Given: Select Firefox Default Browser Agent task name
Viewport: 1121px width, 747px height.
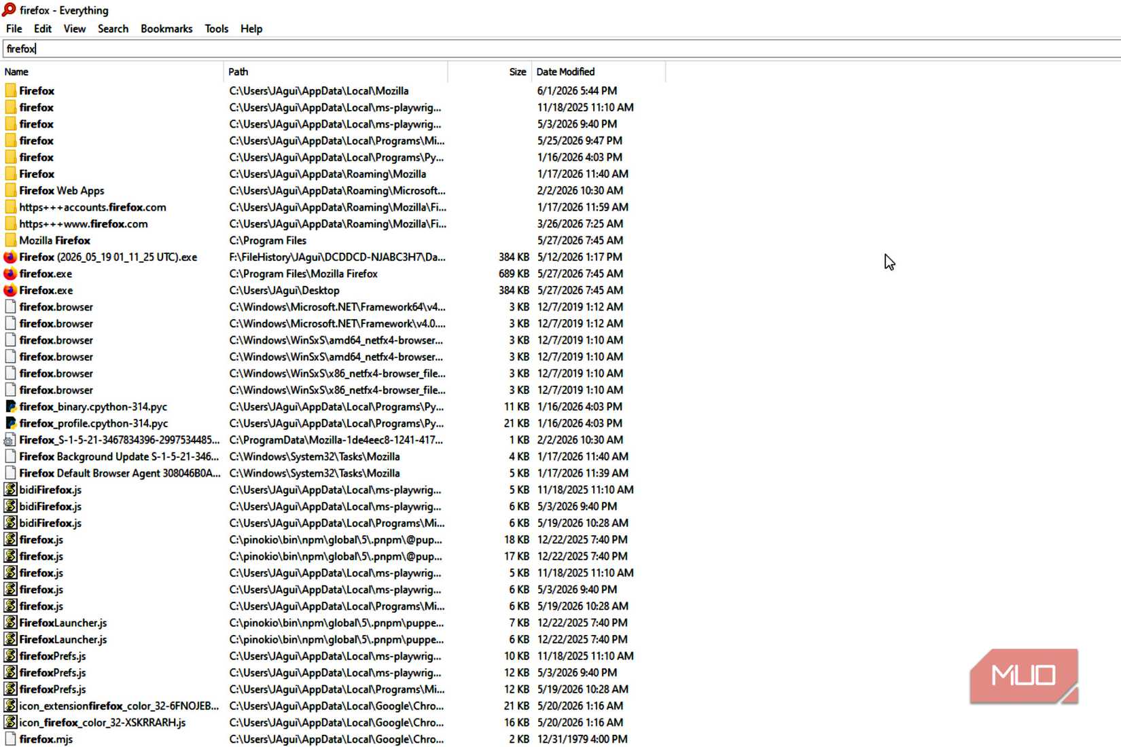Looking at the screenshot, I should tap(120, 473).
